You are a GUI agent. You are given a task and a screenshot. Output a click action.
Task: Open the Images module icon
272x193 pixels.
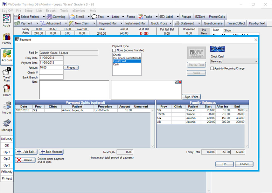pyautogui.click(x=7, y=106)
